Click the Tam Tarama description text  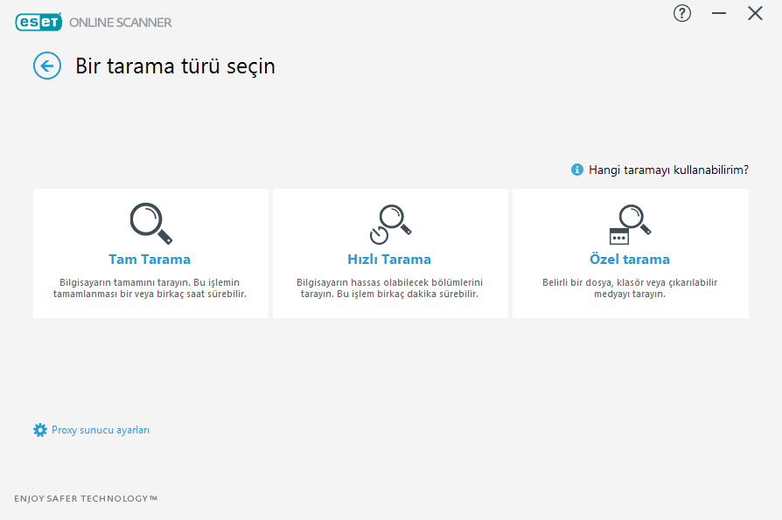point(150,288)
